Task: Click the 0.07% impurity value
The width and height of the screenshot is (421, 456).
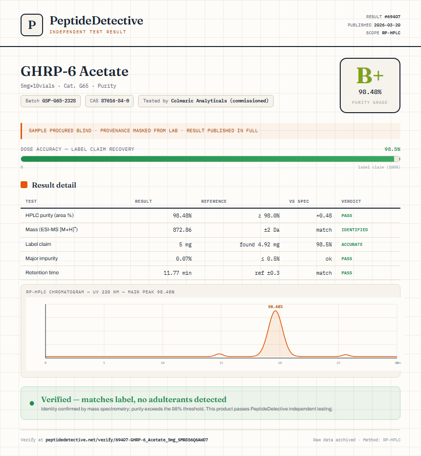Action: pyautogui.click(x=184, y=259)
